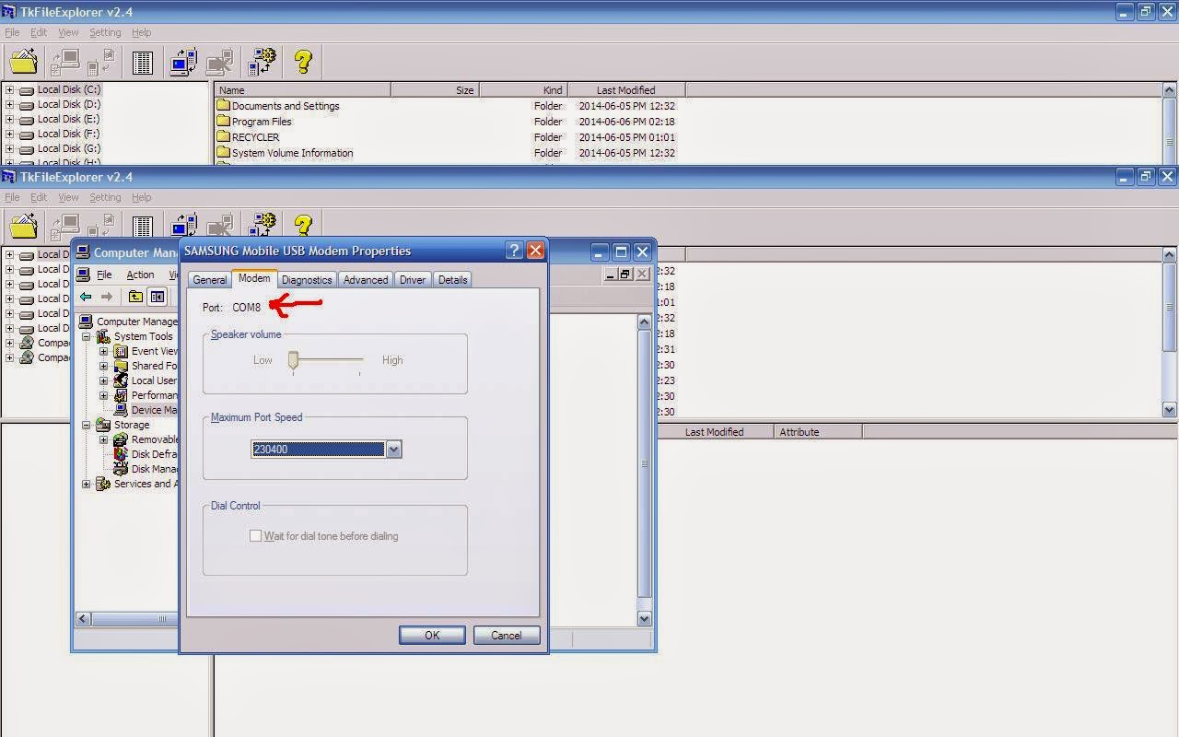
Task: Expand Local Disk (G:) in the upper window tree
Action: 9,148
